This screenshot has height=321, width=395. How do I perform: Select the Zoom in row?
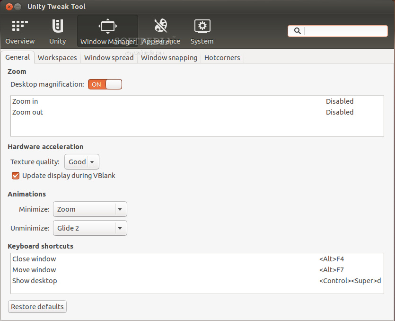197,101
